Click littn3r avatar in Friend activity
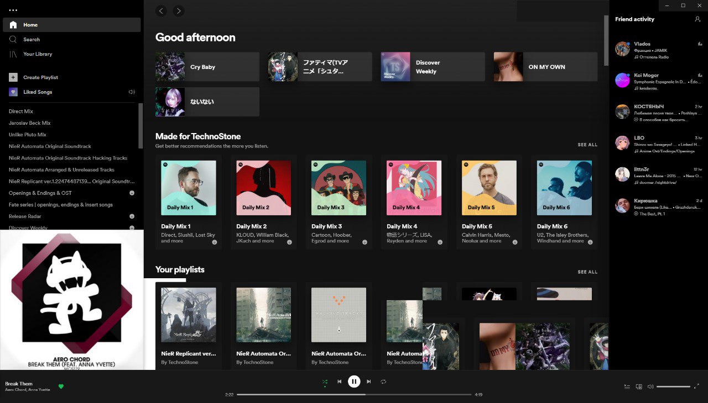 click(x=622, y=174)
